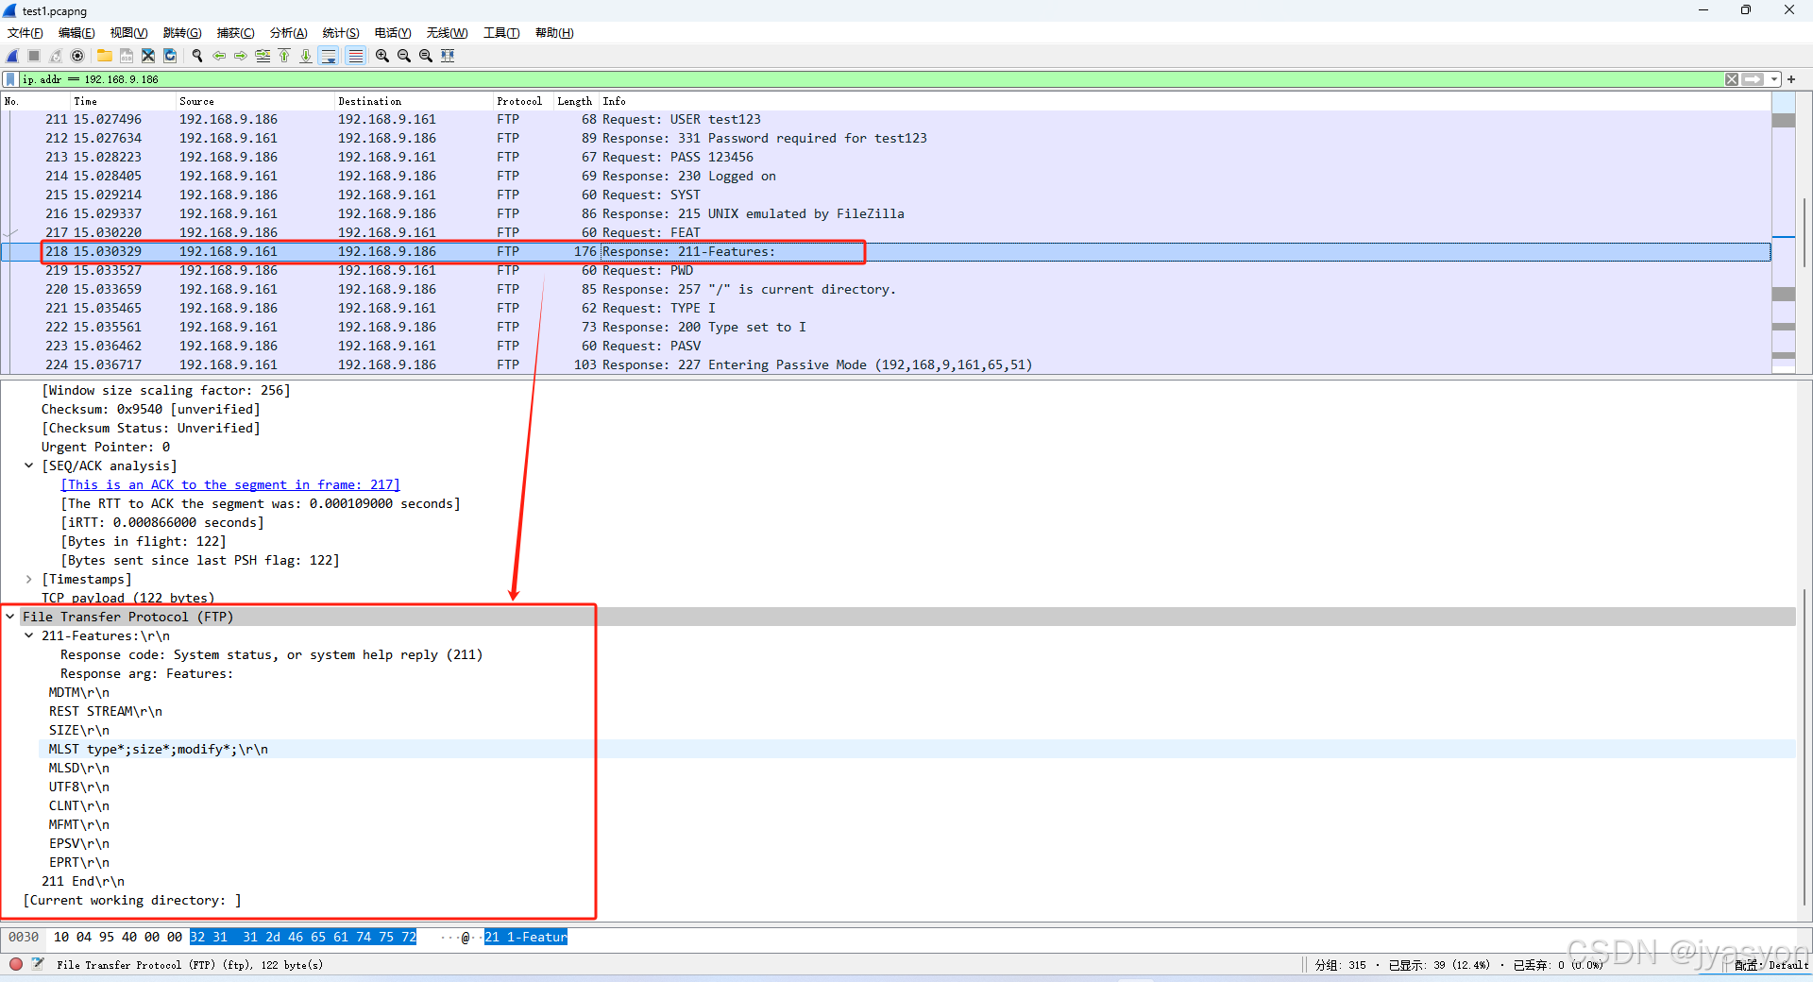Start a new capture with the shark fin icon
This screenshot has height=982, width=1813.
click(11, 56)
